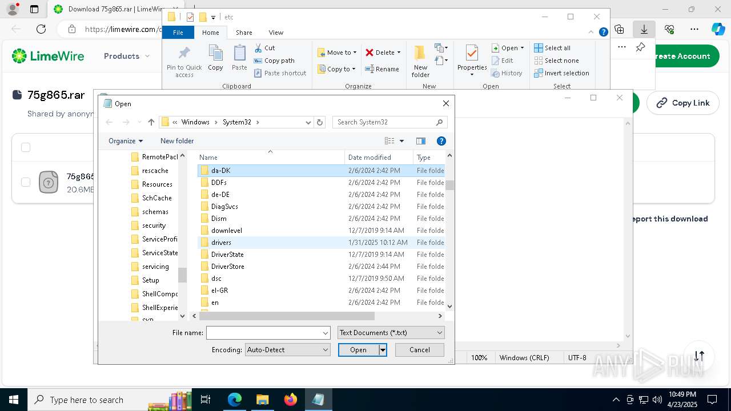731x411 pixels.
Task: Select the drivers folder in the list
Action: [x=322, y=243]
